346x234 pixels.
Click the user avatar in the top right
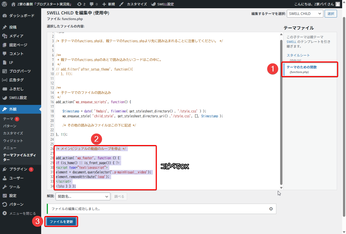(338, 4)
